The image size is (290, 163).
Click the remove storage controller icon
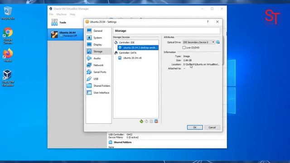(146, 121)
